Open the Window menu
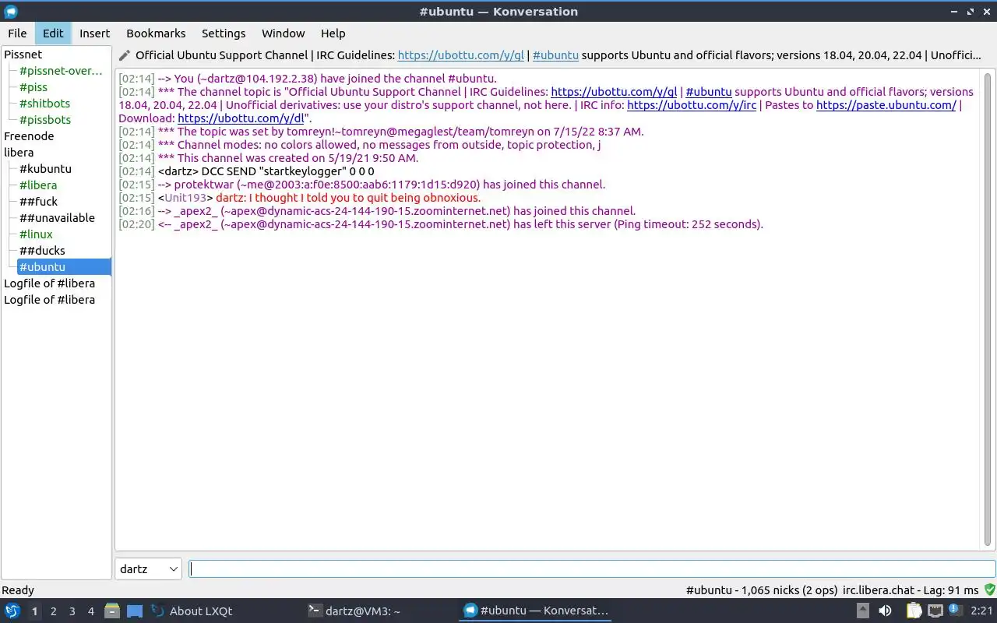Screen dimensions: 997x623 283,33
